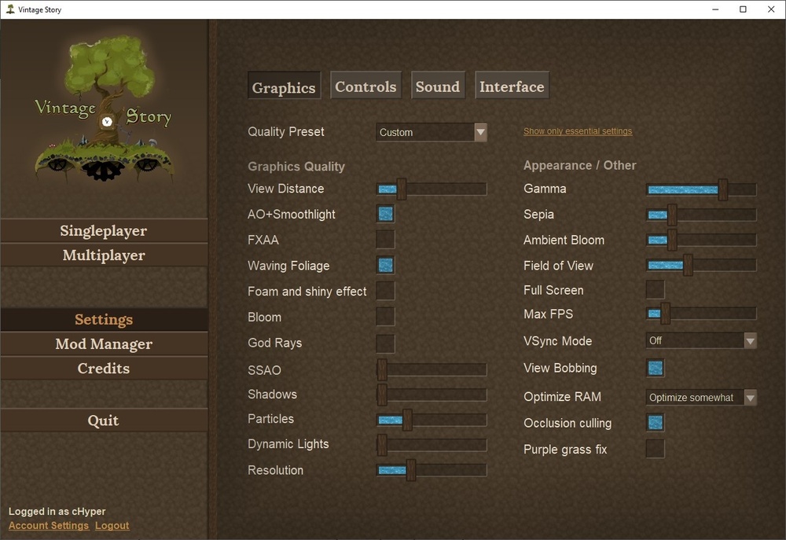
Task: Turn on God Rays
Action: tap(385, 343)
